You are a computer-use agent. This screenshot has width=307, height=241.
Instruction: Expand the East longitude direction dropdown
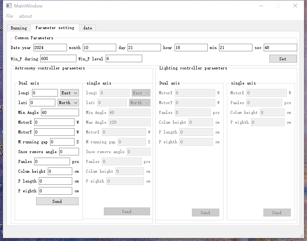coord(70,93)
